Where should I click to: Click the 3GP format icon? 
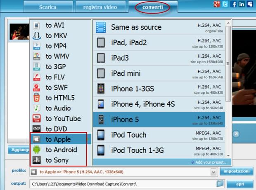point(37,67)
